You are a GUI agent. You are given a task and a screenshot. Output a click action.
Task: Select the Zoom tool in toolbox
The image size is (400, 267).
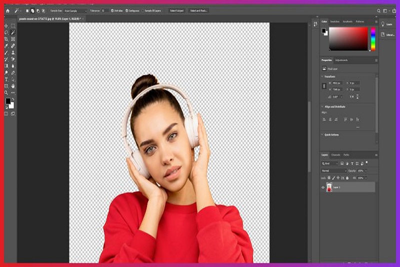click(6, 93)
